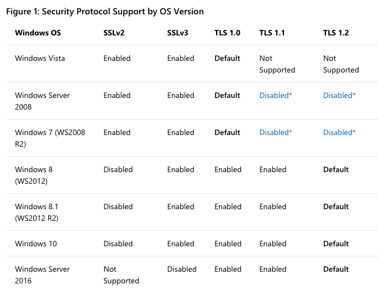Select the Windows OS column header
378x295 pixels.
[38, 33]
